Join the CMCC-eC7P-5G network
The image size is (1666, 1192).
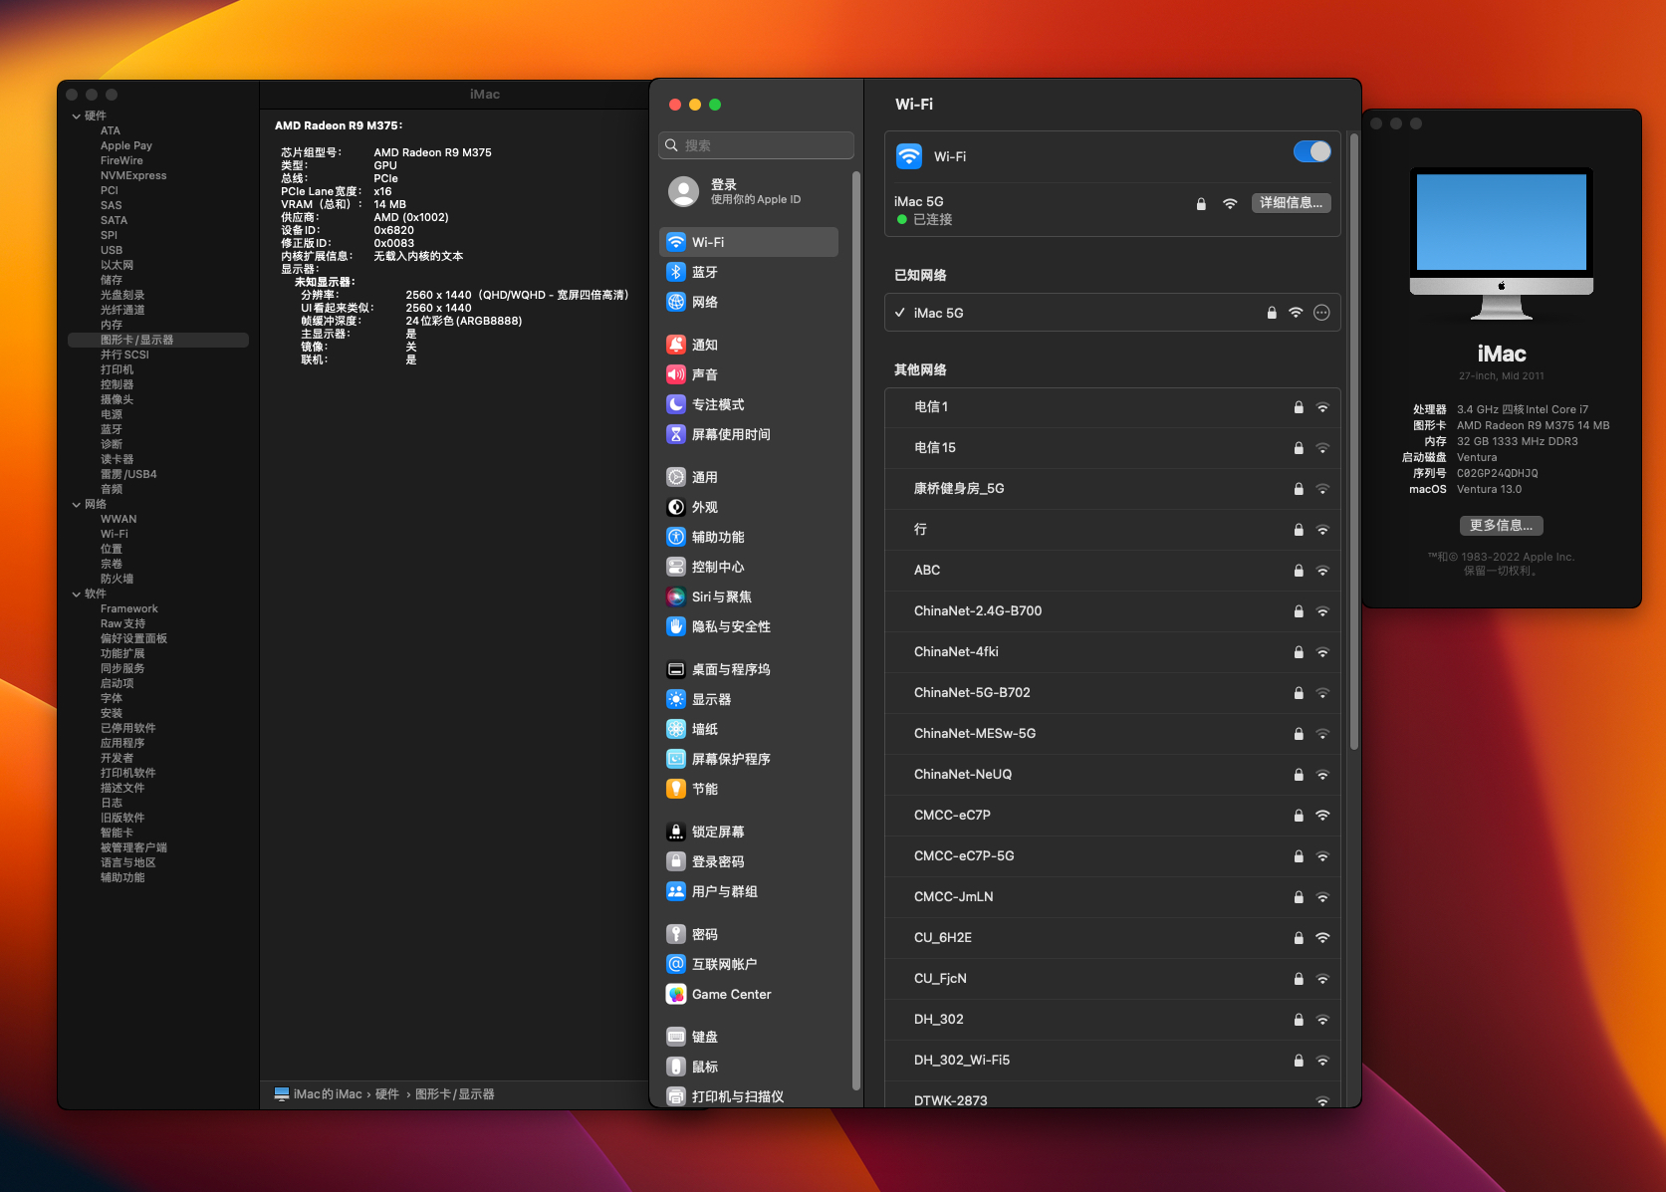pyautogui.click(x=1112, y=856)
